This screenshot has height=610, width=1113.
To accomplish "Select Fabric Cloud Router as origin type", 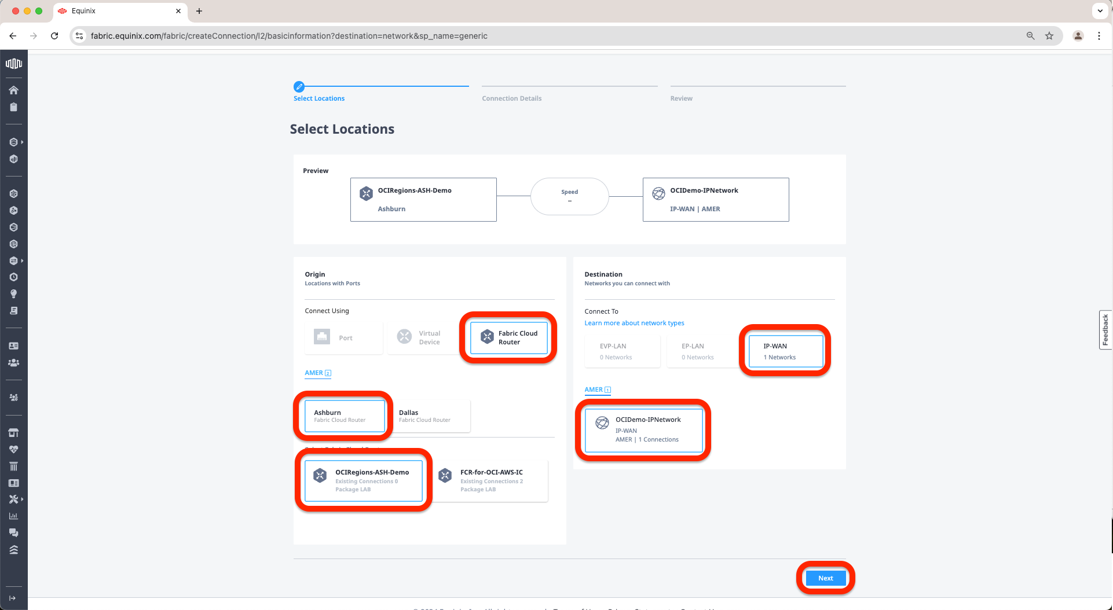I will pyautogui.click(x=508, y=338).
